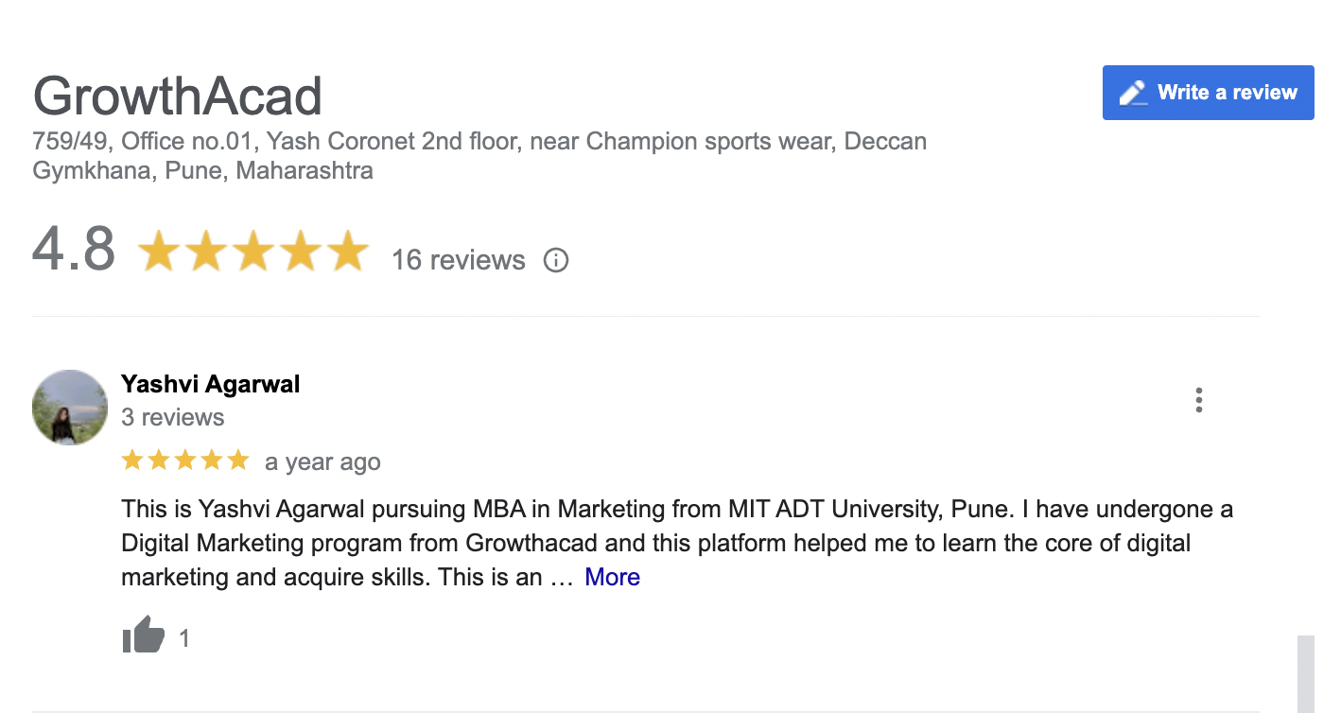Viewport: 1341px width, 713px height.
Task: Click the 16 reviews count
Action: (x=458, y=260)
